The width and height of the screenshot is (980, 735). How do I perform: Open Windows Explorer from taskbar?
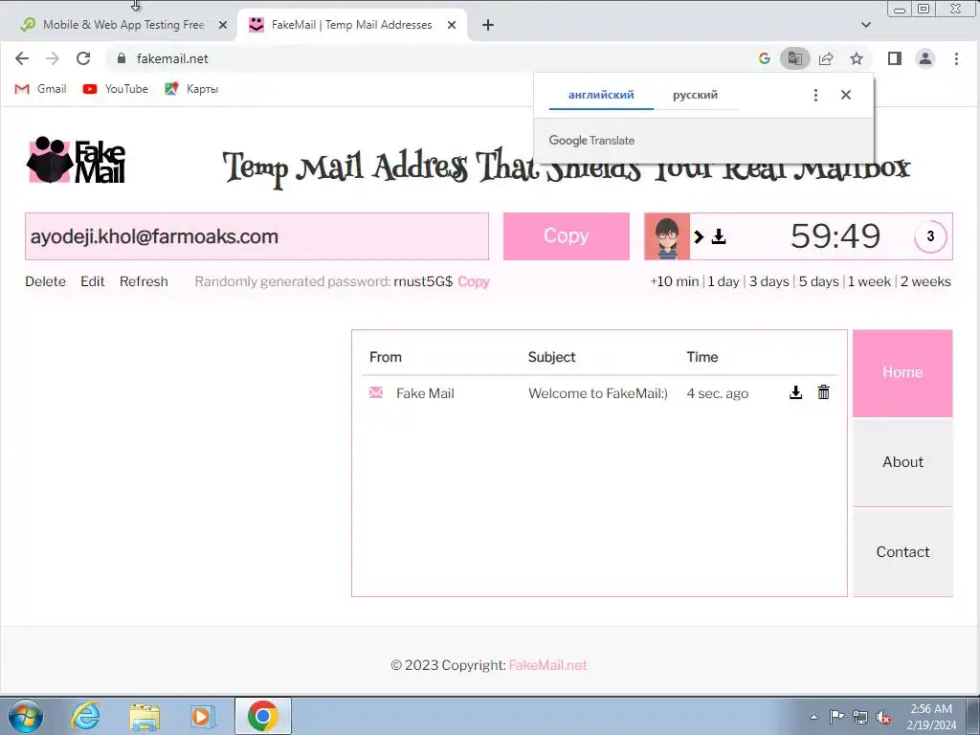point(145,716)
